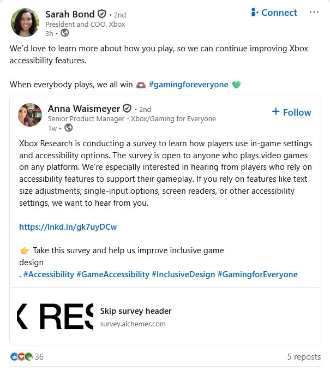The image size is (330, 370).
Task: Open the Skip survey header link preview
Action: [x=136, y=311]
